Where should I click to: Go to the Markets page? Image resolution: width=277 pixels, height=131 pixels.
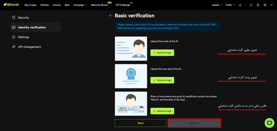tap(45, 5)
